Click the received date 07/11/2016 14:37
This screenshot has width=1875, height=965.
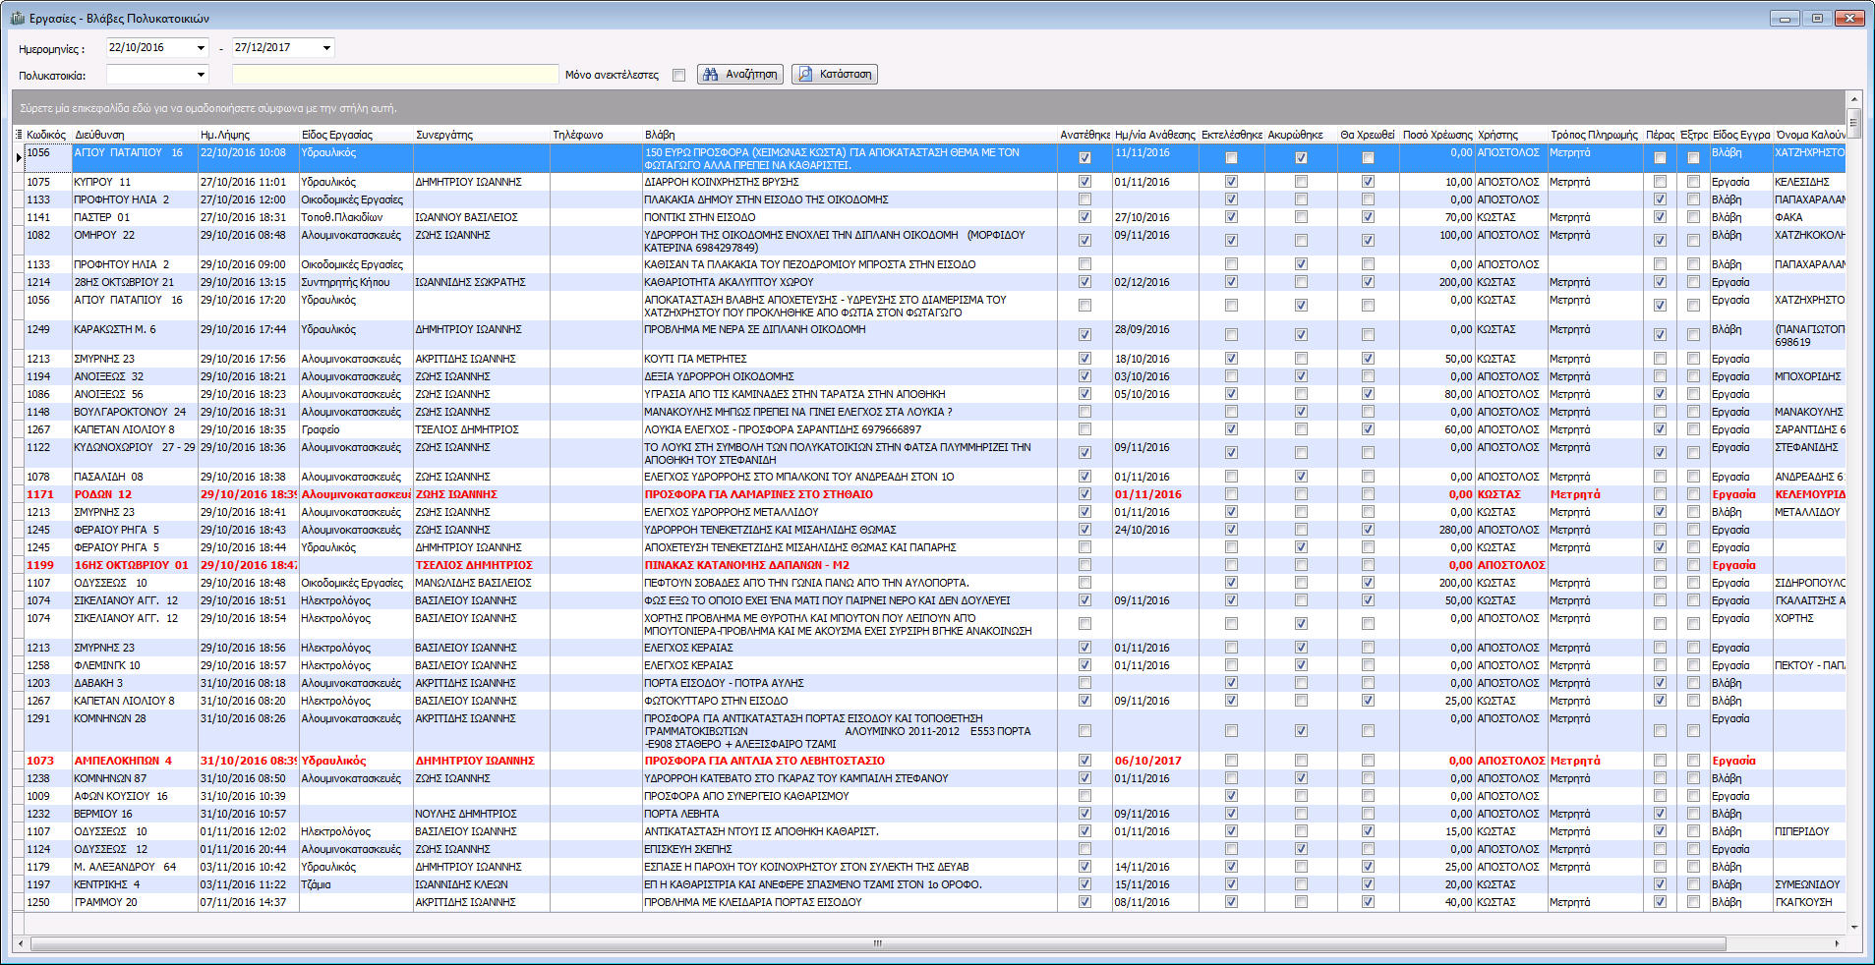pyautogui.click(x=244, y=902)
